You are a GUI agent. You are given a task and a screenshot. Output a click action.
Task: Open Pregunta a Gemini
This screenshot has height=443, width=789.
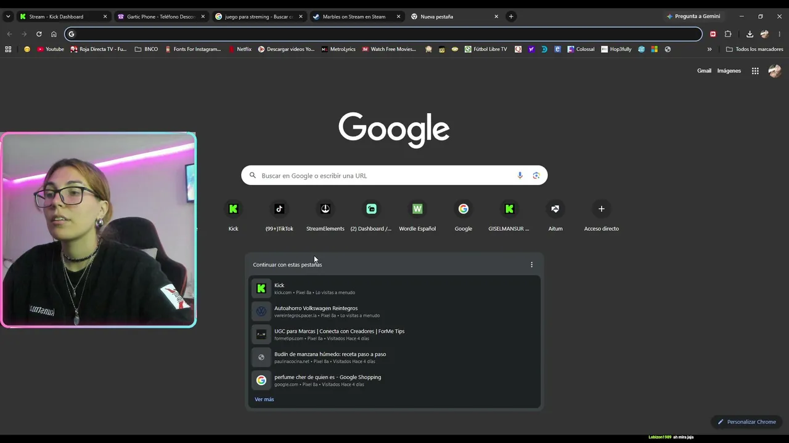[693, 17]
